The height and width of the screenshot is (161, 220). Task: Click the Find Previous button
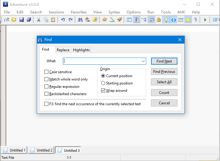(x=164, y=72)
